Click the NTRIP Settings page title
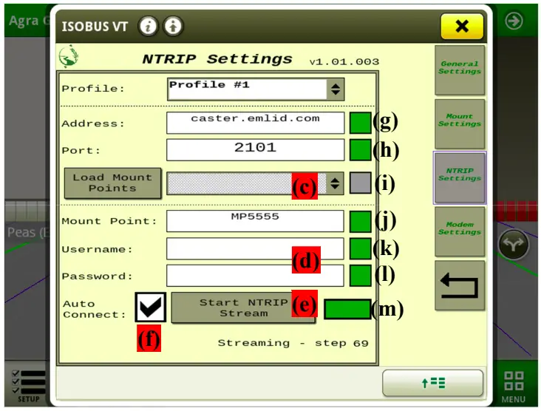This screenshot has width=541, height=411. [x=217, y=59]
